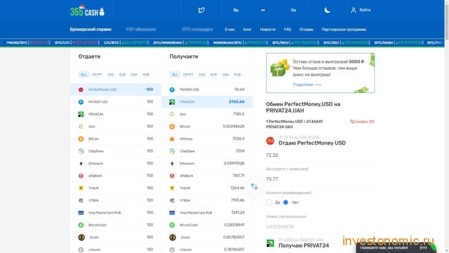
Task: Select the Да radio for verified wallet
Action: [x=269, y=203]
